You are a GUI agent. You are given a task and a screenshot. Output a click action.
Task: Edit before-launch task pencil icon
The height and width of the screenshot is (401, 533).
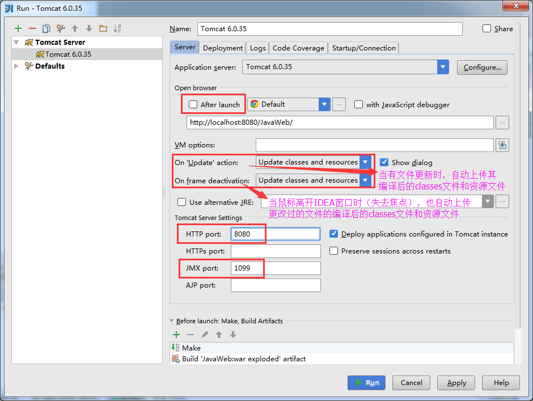tap(205, 335)
